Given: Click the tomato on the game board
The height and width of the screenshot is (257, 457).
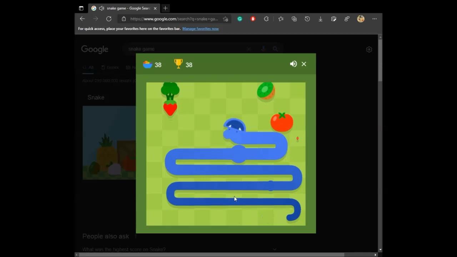Looking at the screenshot, I should point(282,122).
